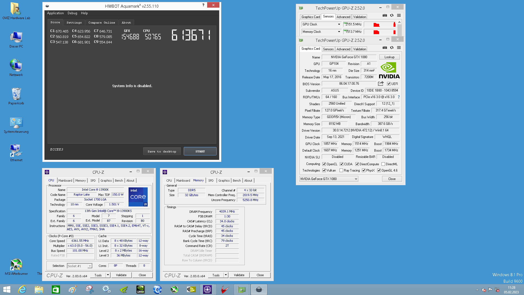
Task: Open the SPD tab in the Memory-tab CPU-Z window
Action: [211, 181]
